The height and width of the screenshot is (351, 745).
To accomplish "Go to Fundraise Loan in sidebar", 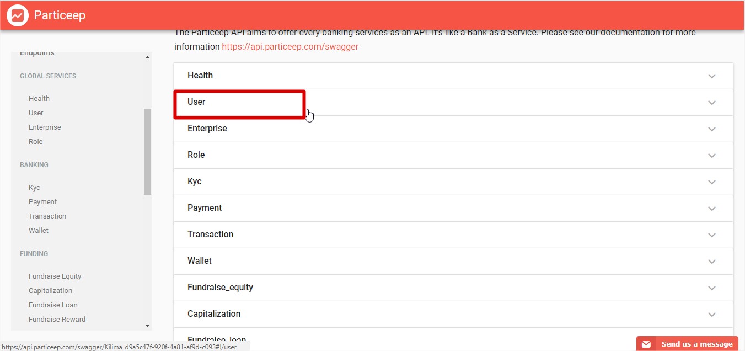I will (x=53, y=305).
